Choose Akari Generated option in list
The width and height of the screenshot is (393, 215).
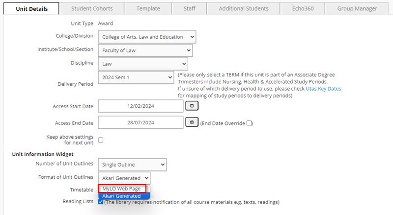(x=124, y=196)
